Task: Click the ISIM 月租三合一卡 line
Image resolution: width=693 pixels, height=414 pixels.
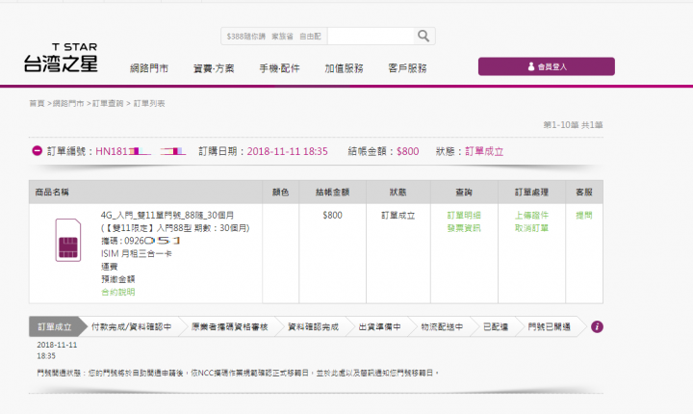Action: 136,253
